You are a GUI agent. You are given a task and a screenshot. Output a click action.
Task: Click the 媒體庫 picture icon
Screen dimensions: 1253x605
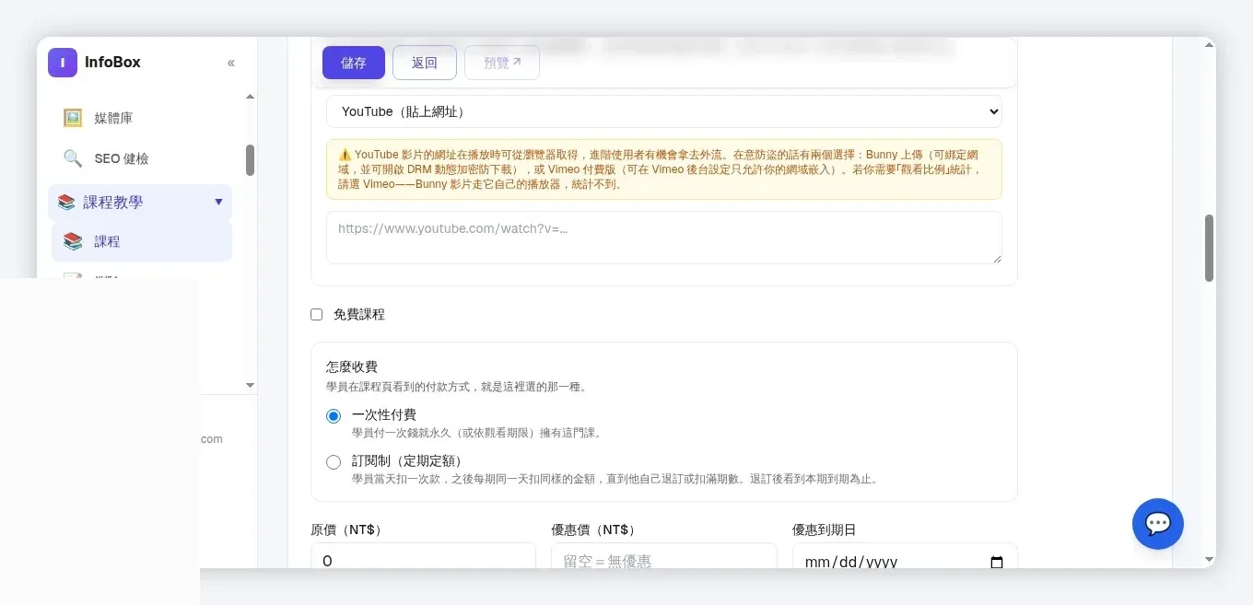(x=73, y=118)
